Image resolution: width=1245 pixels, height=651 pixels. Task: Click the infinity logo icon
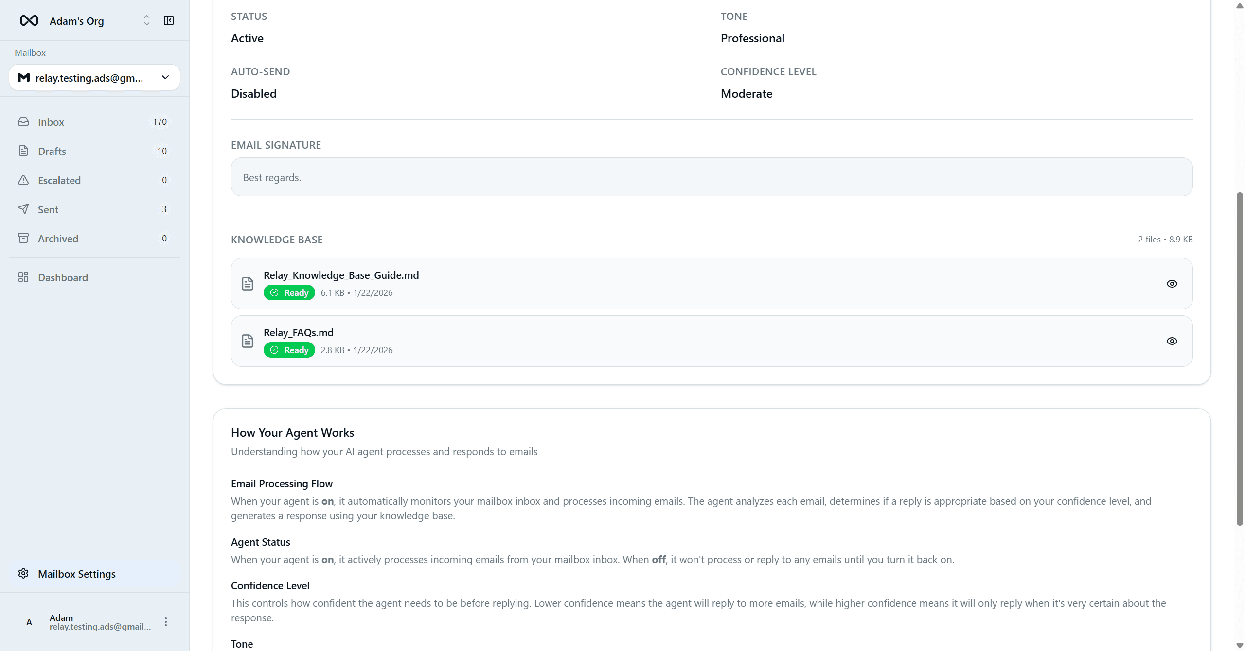29,20
